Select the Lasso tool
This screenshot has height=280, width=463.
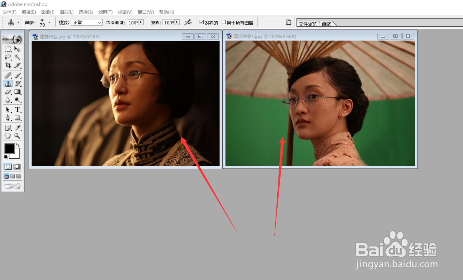click(8, 57)
